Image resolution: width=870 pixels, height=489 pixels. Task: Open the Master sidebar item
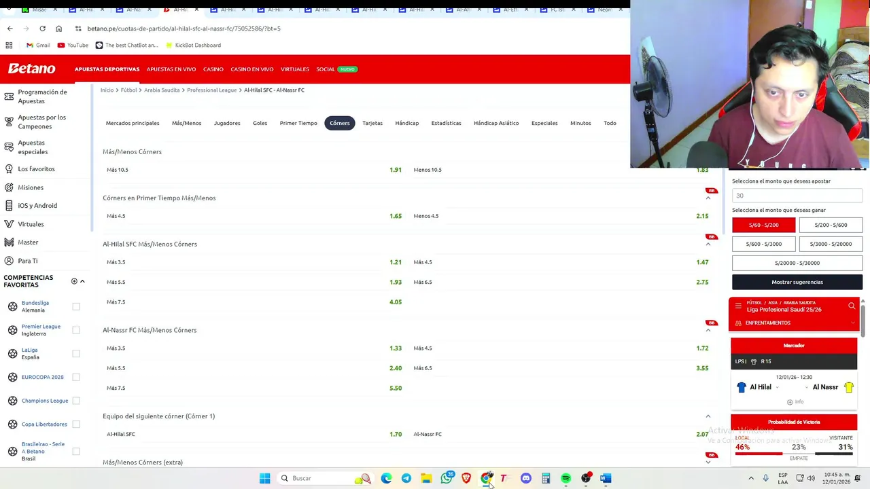28,242
